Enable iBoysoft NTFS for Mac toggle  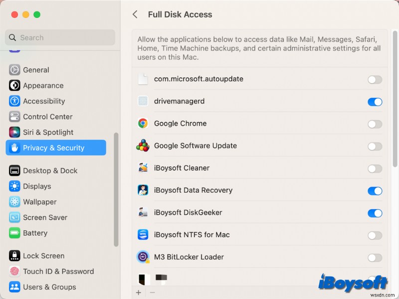375,235
